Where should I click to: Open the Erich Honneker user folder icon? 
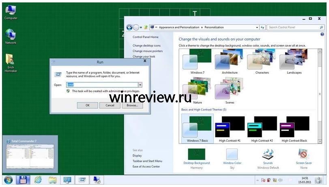(x=11, y=63)
